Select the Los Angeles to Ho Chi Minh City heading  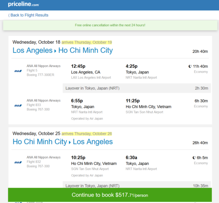coord(63,50)
